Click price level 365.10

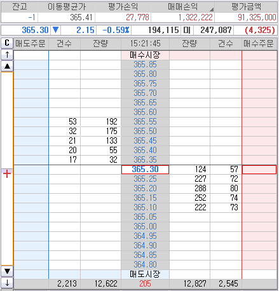tap(145, 208)
